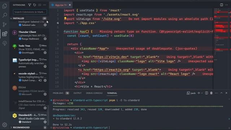
Task: Click the terminal line 'Done in 12.2s'
Action: pyautogui.click(x=62, y=125)
